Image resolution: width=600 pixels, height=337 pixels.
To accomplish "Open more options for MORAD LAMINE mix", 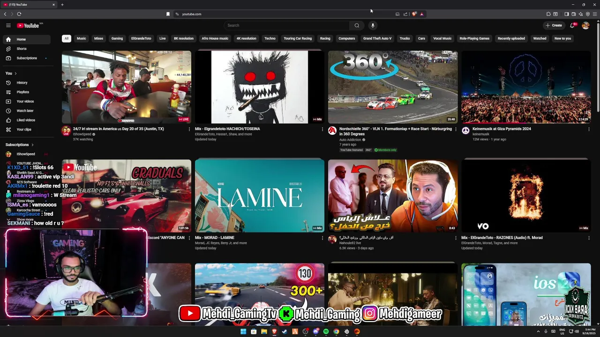I will point(322,238).
